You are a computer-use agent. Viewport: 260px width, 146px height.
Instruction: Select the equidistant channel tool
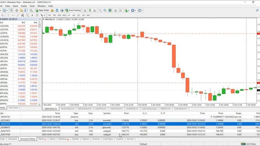point(23,15)
